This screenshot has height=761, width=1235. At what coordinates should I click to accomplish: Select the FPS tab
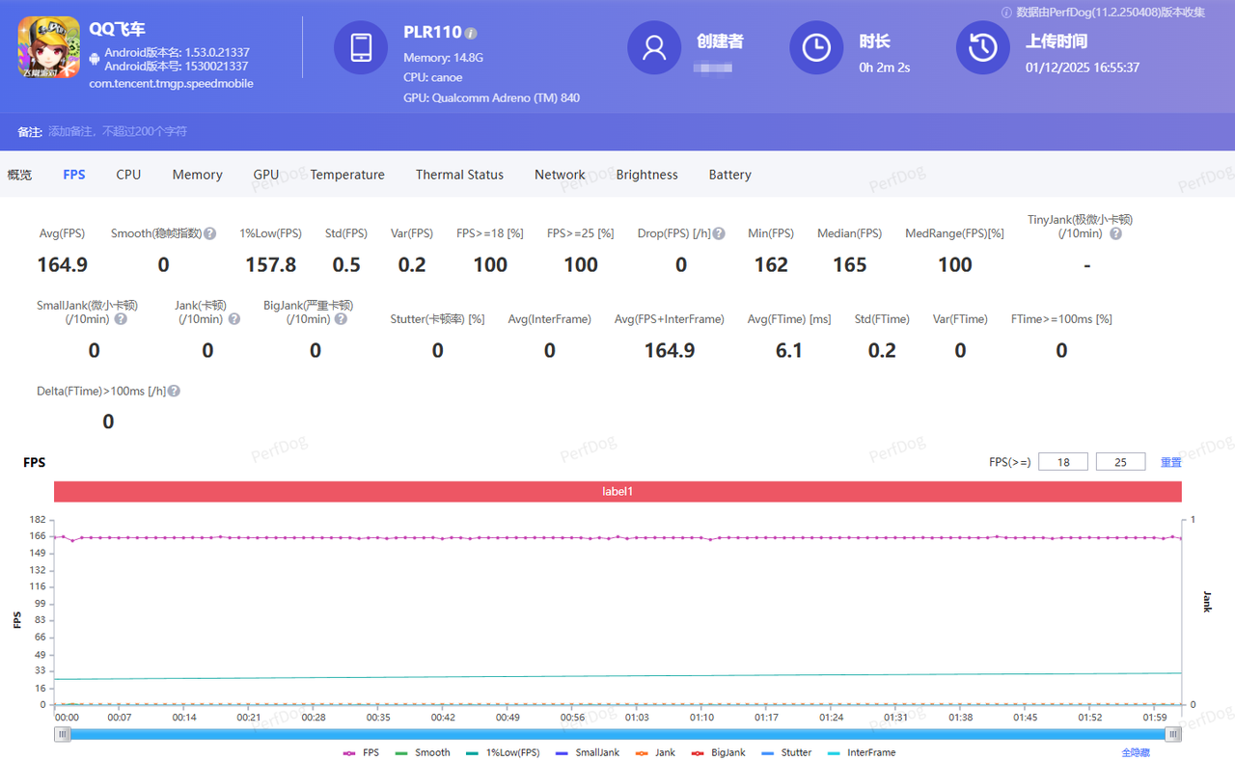point(74,175)
